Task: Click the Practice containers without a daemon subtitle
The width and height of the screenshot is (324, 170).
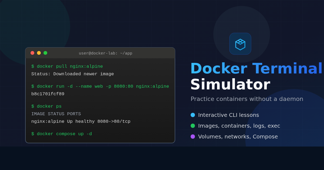Action: click(x=247, y=99)
